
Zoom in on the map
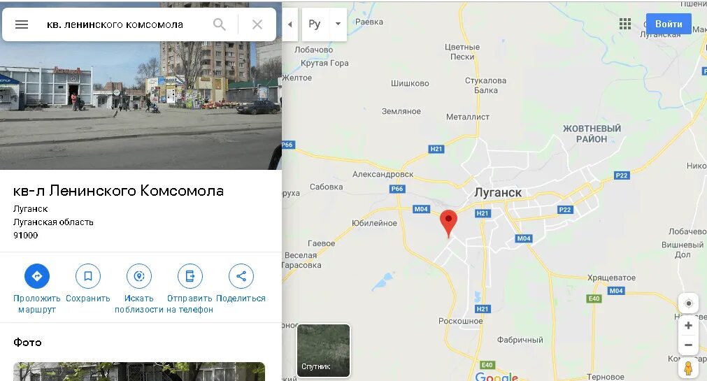(688, 326)
